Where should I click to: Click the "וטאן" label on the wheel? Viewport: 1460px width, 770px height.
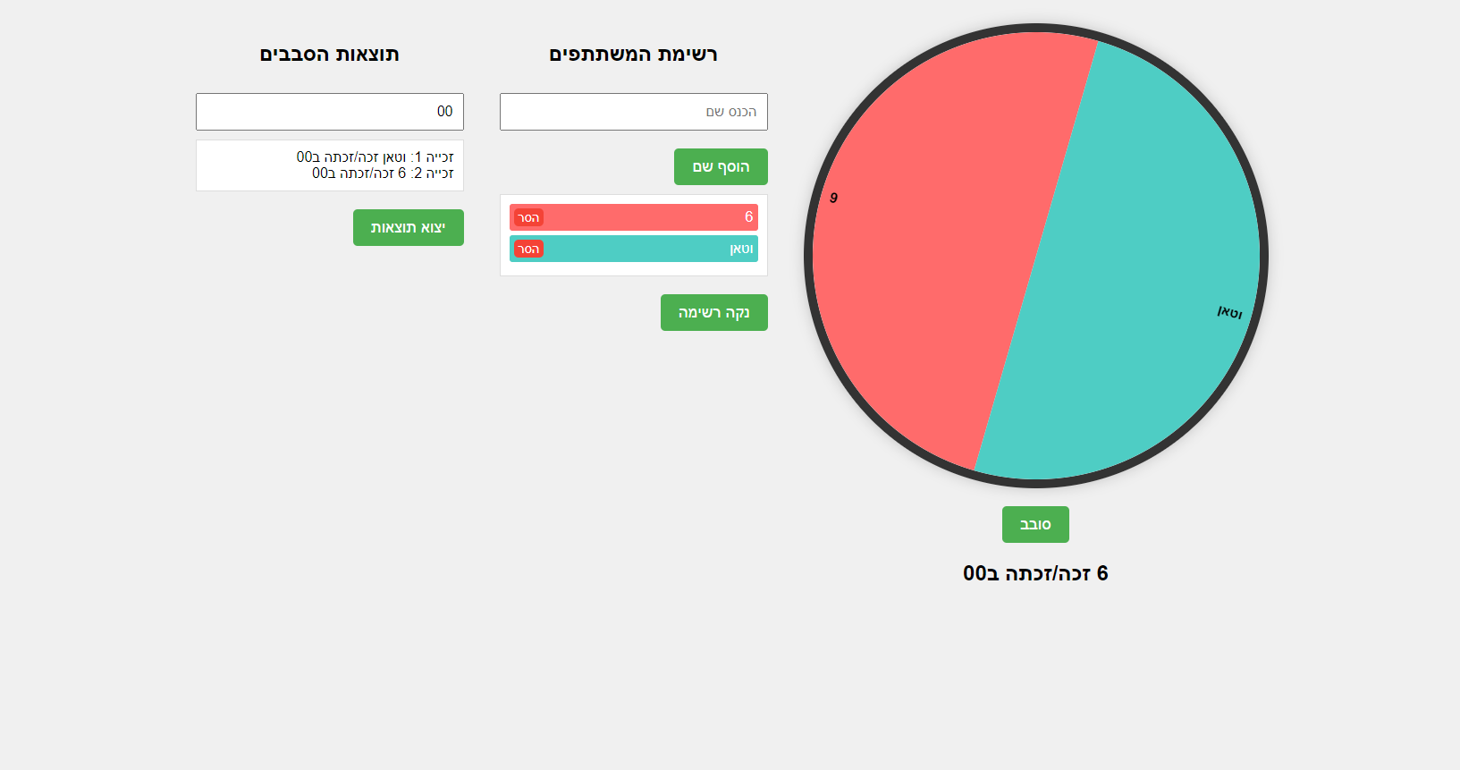point(1229,312)
